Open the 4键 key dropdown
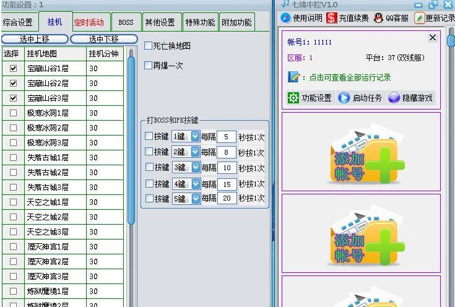Image resolution: width=455 pixels, height=307 pixels. click(196, 184)
